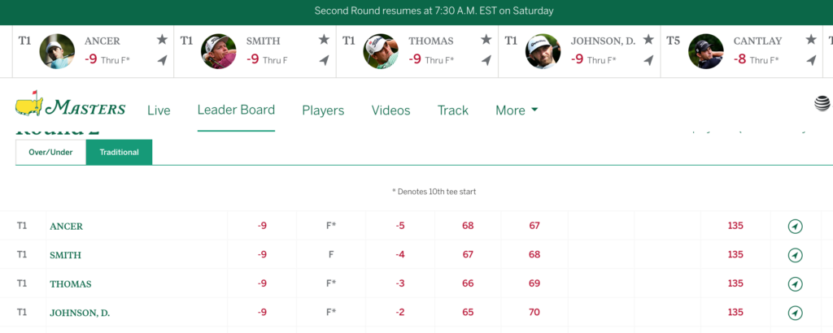The width and height of the screenshot is (833, 333).
Task: Go home via the Masters logo
Action: [x=71, y=103]
